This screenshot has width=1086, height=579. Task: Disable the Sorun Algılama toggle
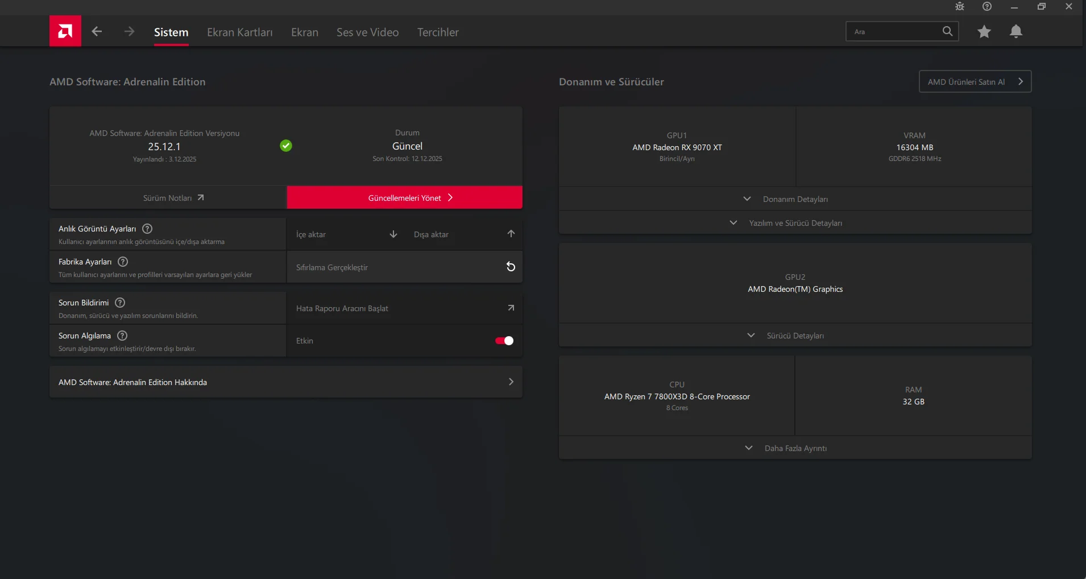click(504, 341)
